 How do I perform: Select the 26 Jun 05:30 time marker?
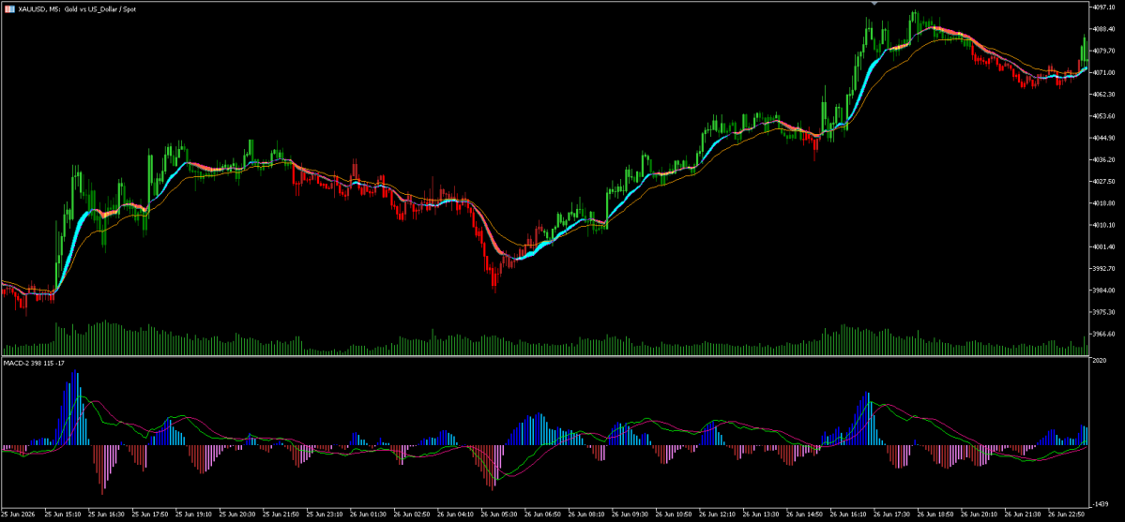(x=498, y=515)
